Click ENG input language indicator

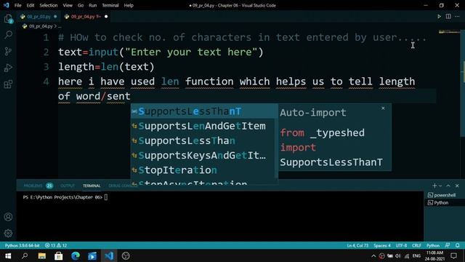[x=416, y=255]
